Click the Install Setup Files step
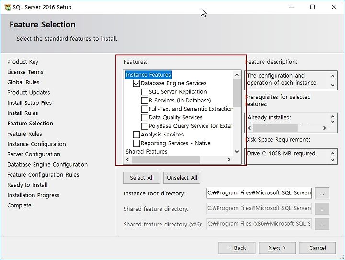 (x=30, y=103)
